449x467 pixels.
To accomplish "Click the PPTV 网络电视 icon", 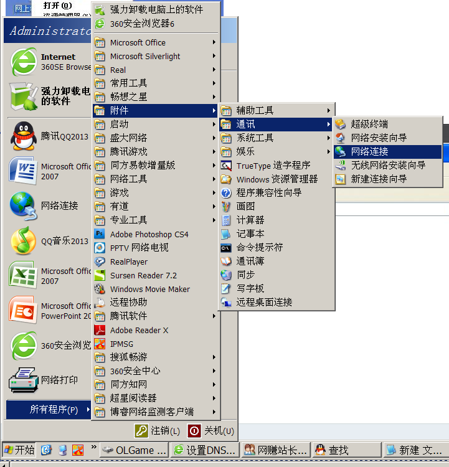I will pos(100,248).
